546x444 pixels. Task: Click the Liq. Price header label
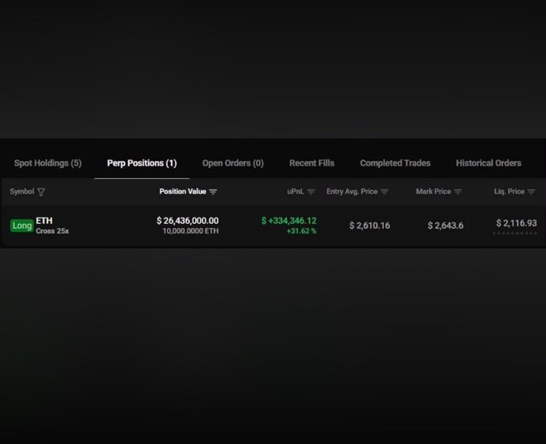point(509,192)
